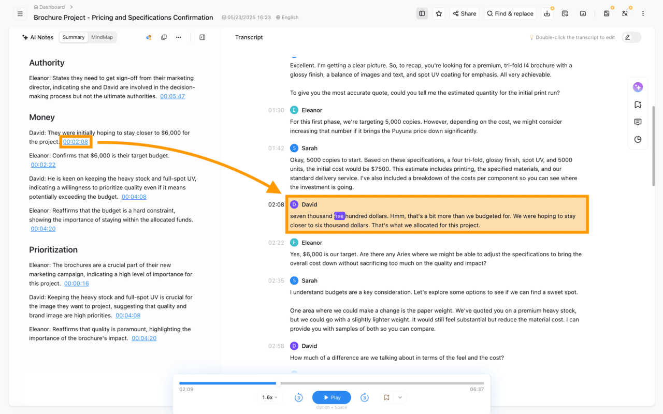Click Sarah's avatar at 02:35
663x414 pixels.
(294, 280)
